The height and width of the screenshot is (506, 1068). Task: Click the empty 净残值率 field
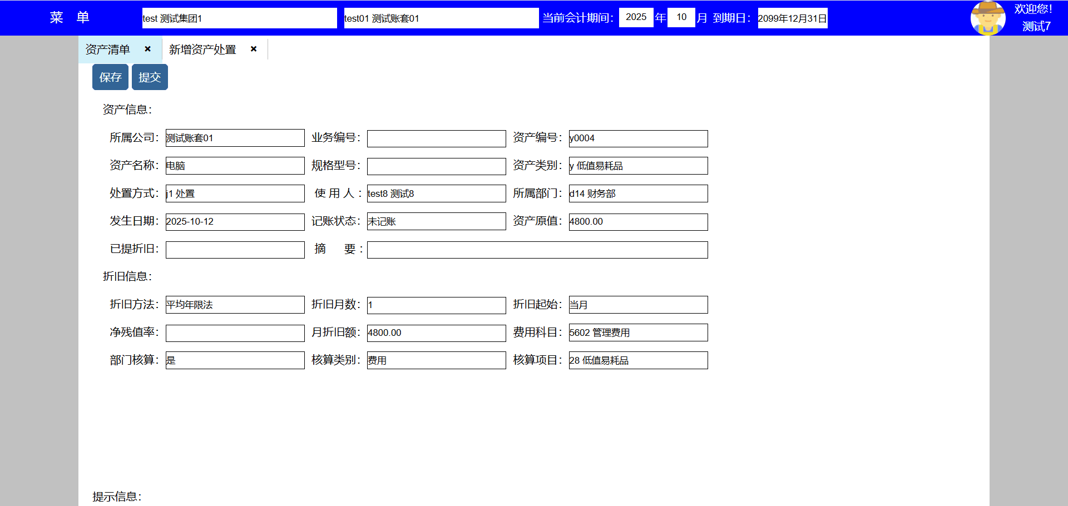click(235, 333)
